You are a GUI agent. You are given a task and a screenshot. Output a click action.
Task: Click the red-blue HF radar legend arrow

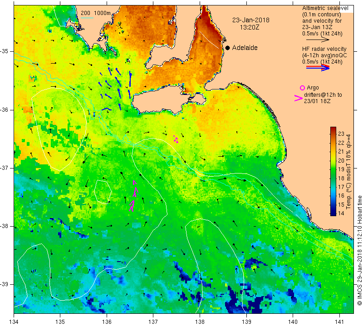(318, 68)
